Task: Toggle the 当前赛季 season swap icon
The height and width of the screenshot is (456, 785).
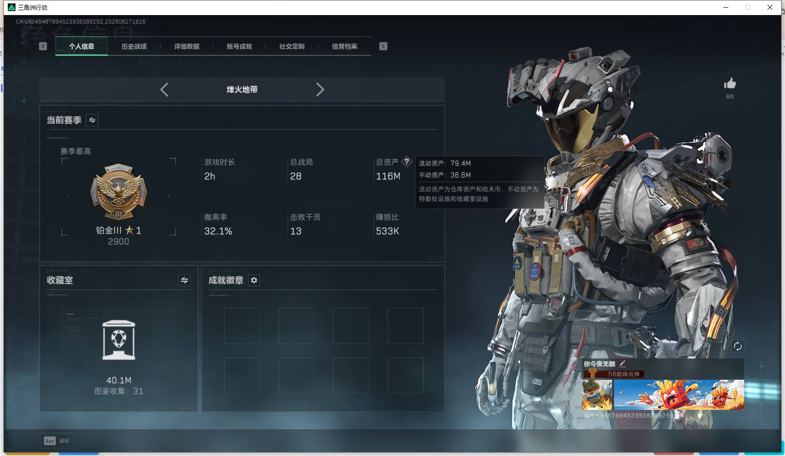Action: tap(92, 120)
